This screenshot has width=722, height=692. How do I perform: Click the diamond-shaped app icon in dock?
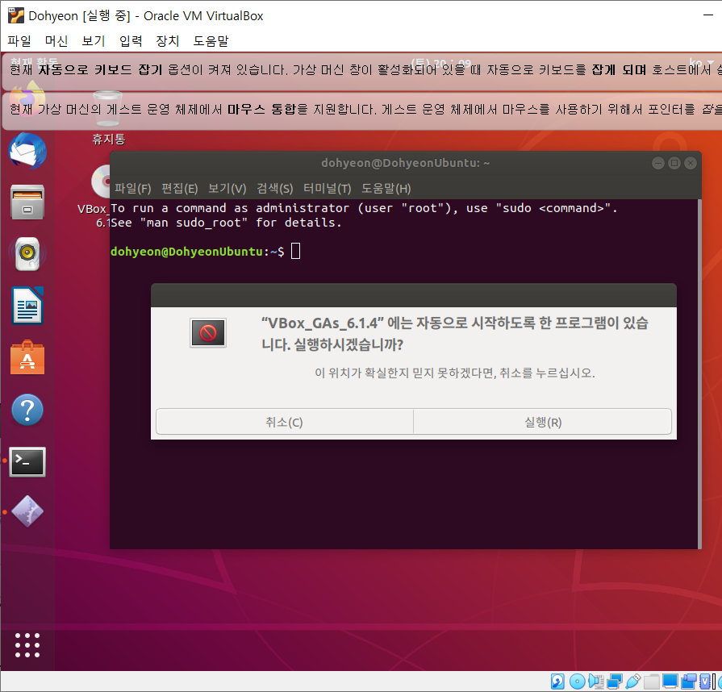27,511
